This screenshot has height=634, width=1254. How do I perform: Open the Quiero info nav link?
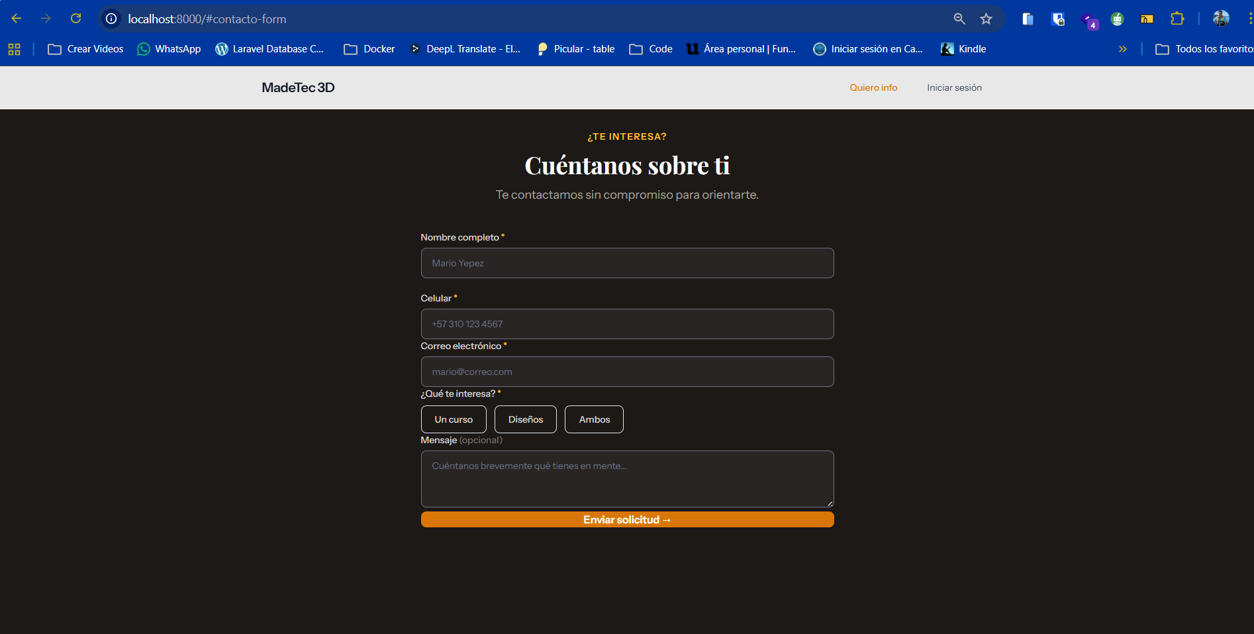pyautogui.click(x=873, y=87)
